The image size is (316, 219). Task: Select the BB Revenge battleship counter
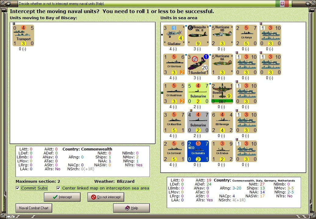pyautogui.click(x=222, y=122)
